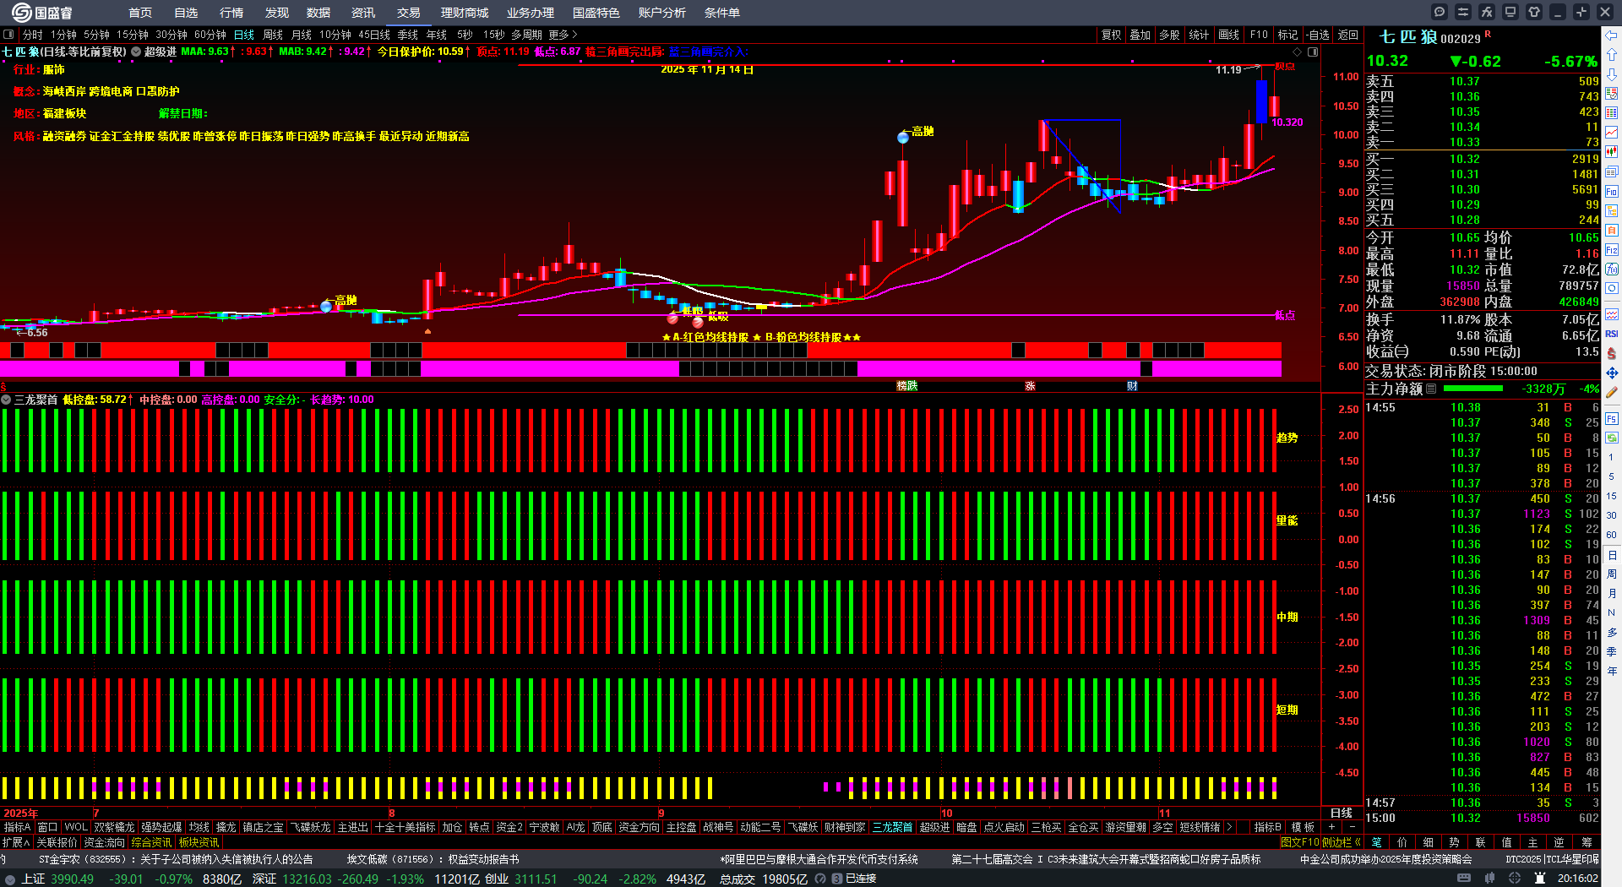
Task: Toggle 多股 multi-stock view
Action: click(1169, 35)
